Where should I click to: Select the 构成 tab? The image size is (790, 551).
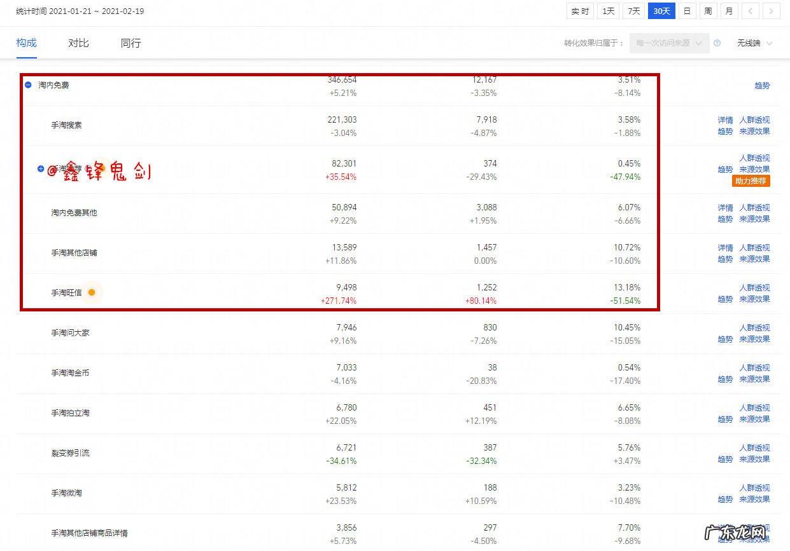[26, 43]
